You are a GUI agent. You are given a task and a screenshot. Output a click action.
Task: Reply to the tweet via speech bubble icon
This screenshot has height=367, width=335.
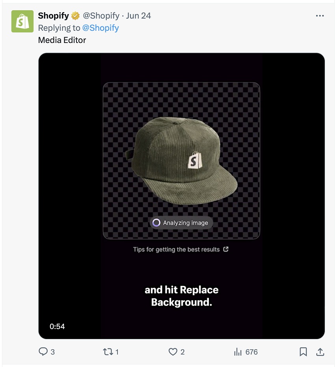pyautogui.click(x=43, y=352)
